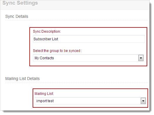
Task: Click the 'Select the group to be synced' label
Action: pyautogui.click(x=57, y=51)
